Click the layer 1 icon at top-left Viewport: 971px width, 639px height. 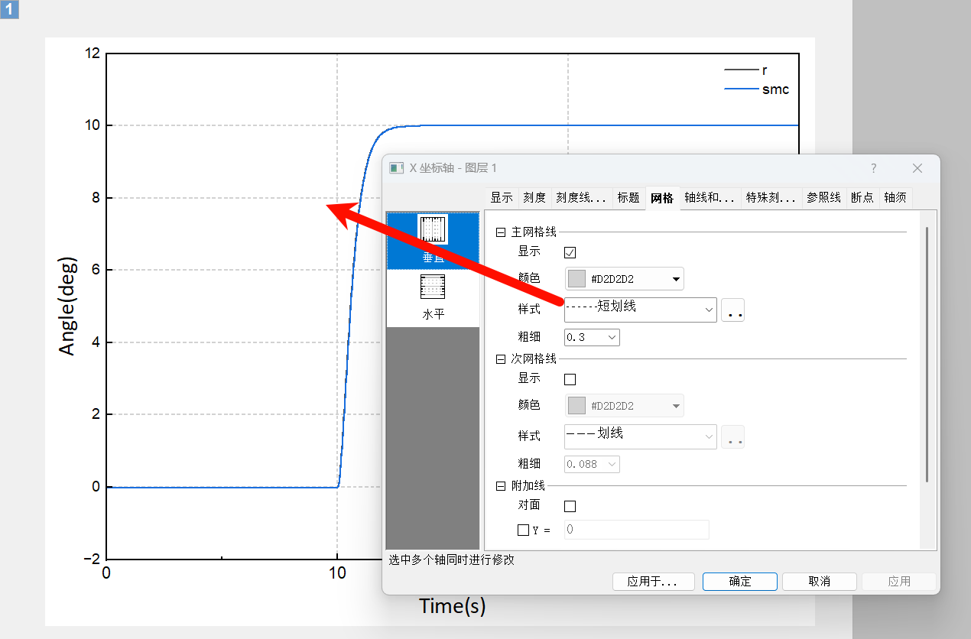[x=10, y=10]
